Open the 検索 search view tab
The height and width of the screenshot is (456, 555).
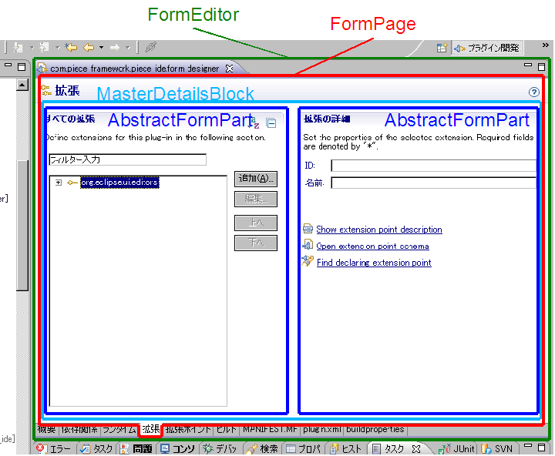[x=263, y=449]
